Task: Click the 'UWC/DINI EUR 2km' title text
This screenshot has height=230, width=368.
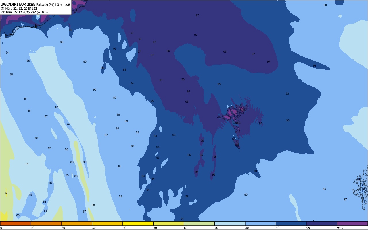Action: click(18, 4)
